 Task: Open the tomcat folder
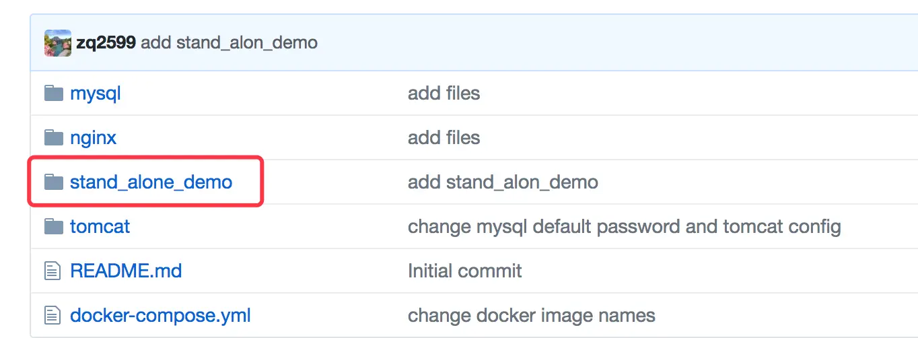pyautogui.click(x=100, y=226)
